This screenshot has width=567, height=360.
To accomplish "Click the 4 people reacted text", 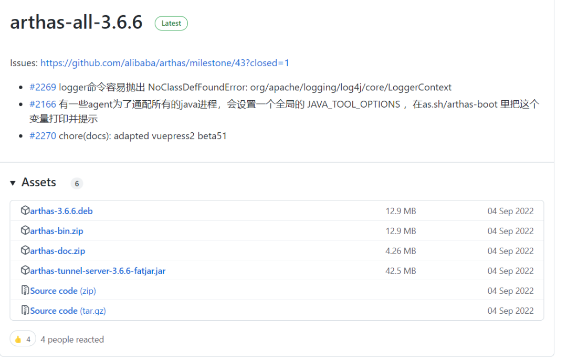I will [x=72, y=340].
